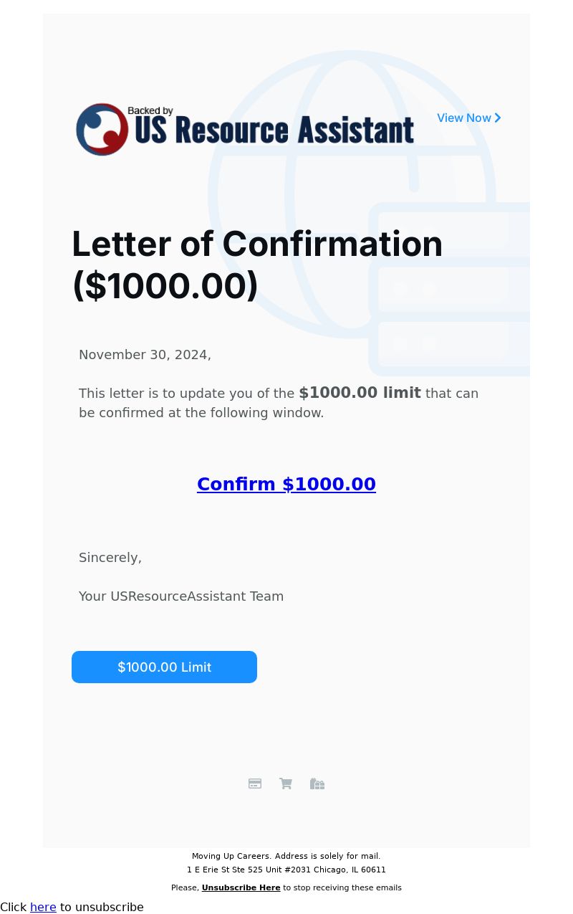Click the 'here' unsubscribe link at bottom

(43, 907)
